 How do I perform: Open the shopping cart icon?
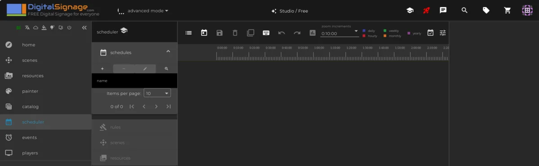click(x=508, y=10)
